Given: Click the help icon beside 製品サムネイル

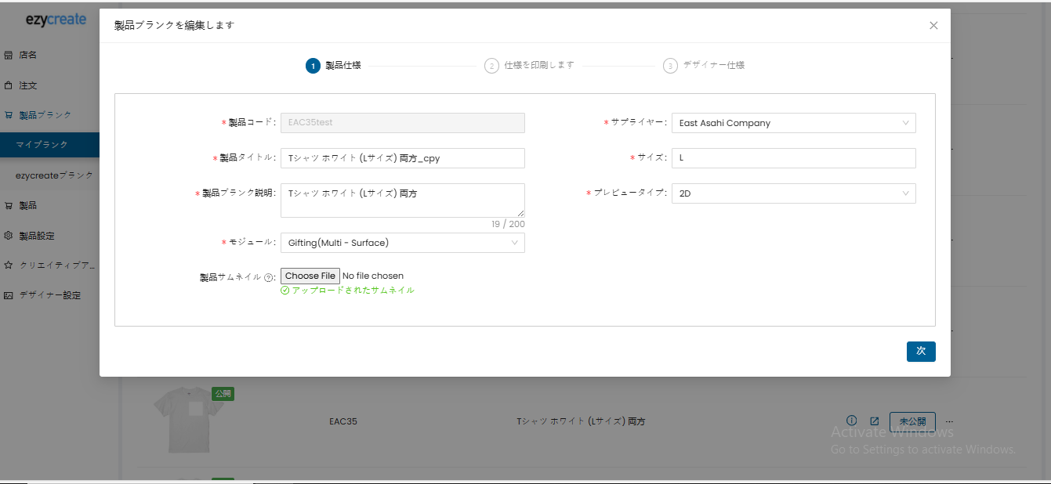Looking at the screenshot, I should tap(269, 277).
